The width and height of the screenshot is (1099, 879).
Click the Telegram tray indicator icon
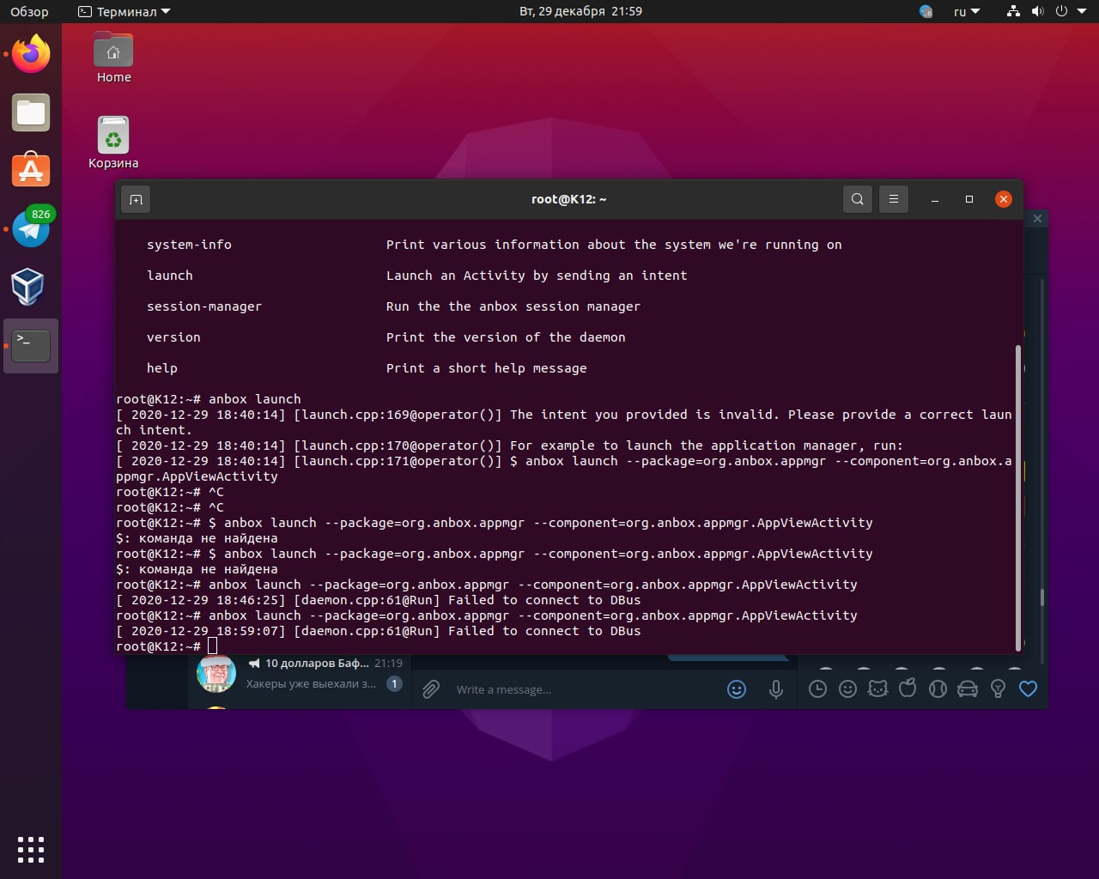click(x=926, y=12)
